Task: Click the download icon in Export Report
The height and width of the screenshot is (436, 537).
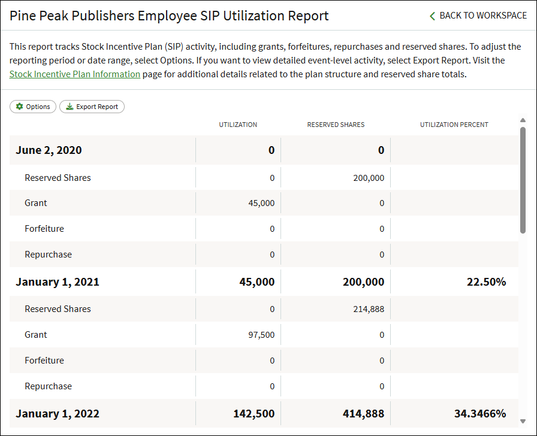Action: click(x=70, y=107)
